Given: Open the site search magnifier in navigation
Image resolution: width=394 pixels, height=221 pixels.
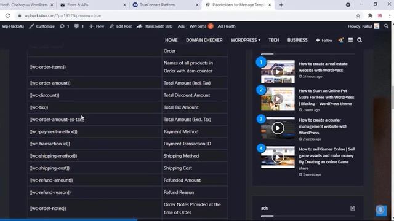Looking at the screenshot, I should click(x=360, y=40).
